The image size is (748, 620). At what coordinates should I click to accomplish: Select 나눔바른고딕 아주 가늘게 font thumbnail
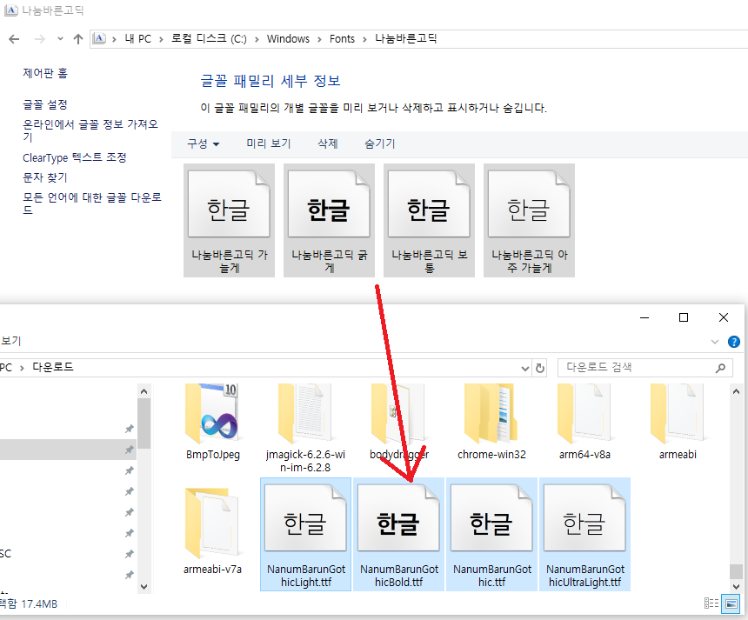(x=529, y=220)
